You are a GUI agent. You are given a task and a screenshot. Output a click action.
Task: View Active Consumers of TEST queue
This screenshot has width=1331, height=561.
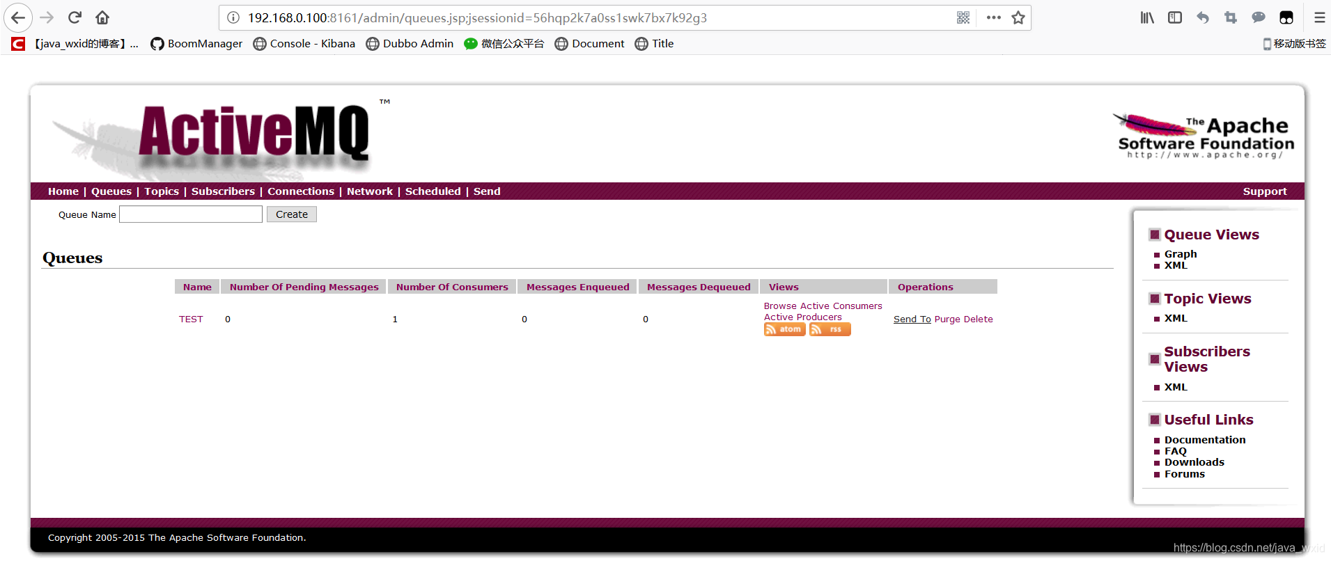click(x=841, y=306)
